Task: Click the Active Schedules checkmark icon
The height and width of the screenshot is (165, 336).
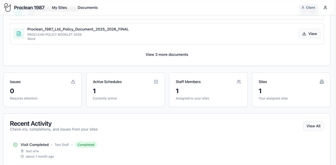Action: point(156,82)
